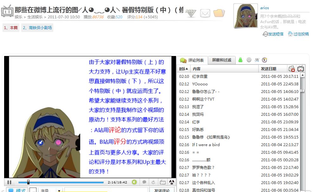The height and width of the screenshot is (192, 321).
Task: Click the playback position slider handle
Action: pos(28,182)
